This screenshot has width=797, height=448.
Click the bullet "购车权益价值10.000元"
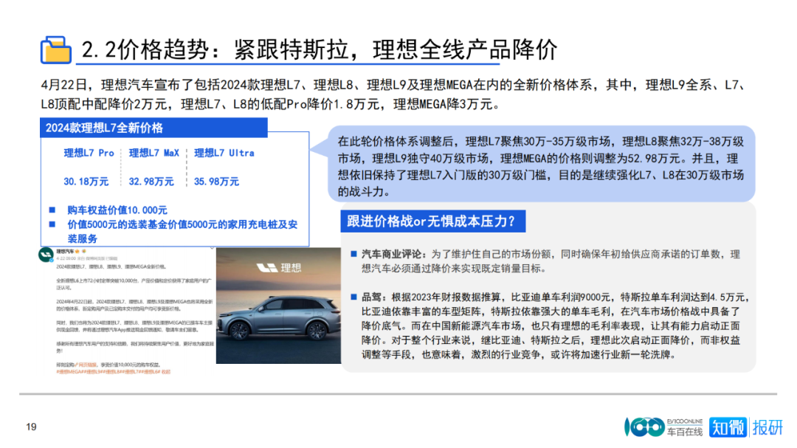point(117,210)
